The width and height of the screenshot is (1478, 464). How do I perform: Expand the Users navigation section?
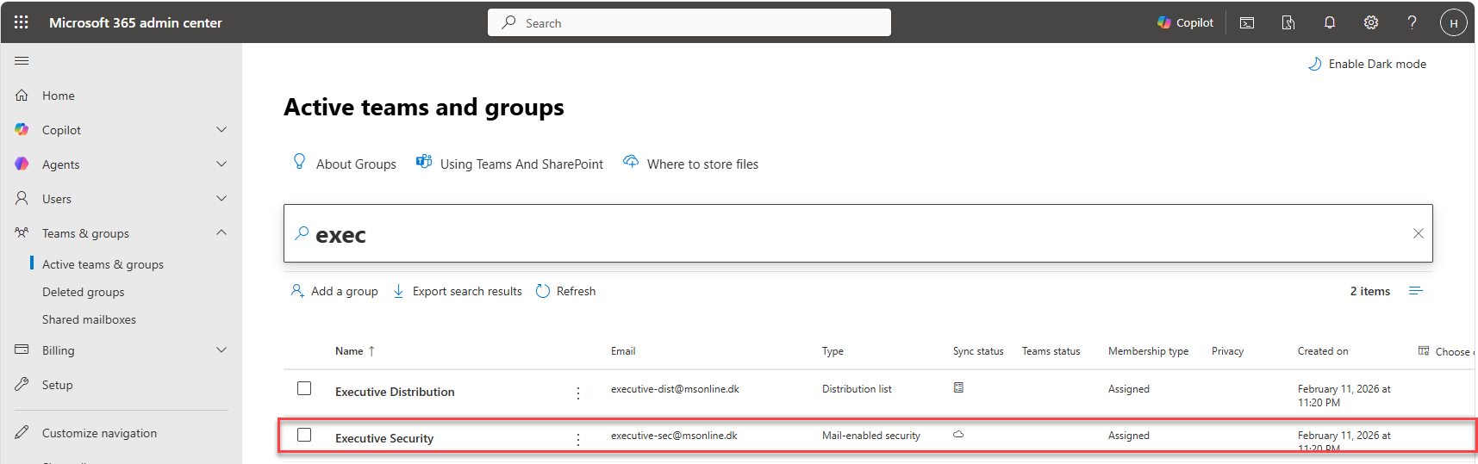pyautogui.click(x=221, y=199)
